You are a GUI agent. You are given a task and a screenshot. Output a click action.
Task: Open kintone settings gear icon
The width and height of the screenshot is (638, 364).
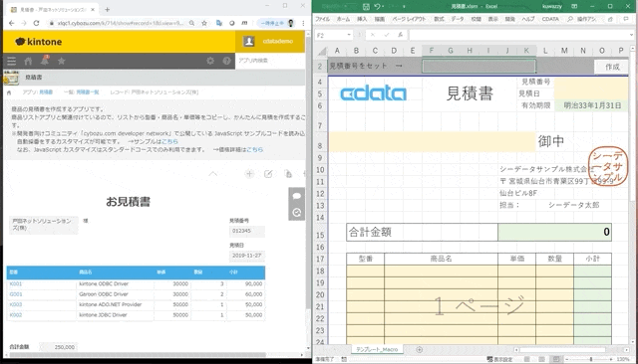pos(210,61)
